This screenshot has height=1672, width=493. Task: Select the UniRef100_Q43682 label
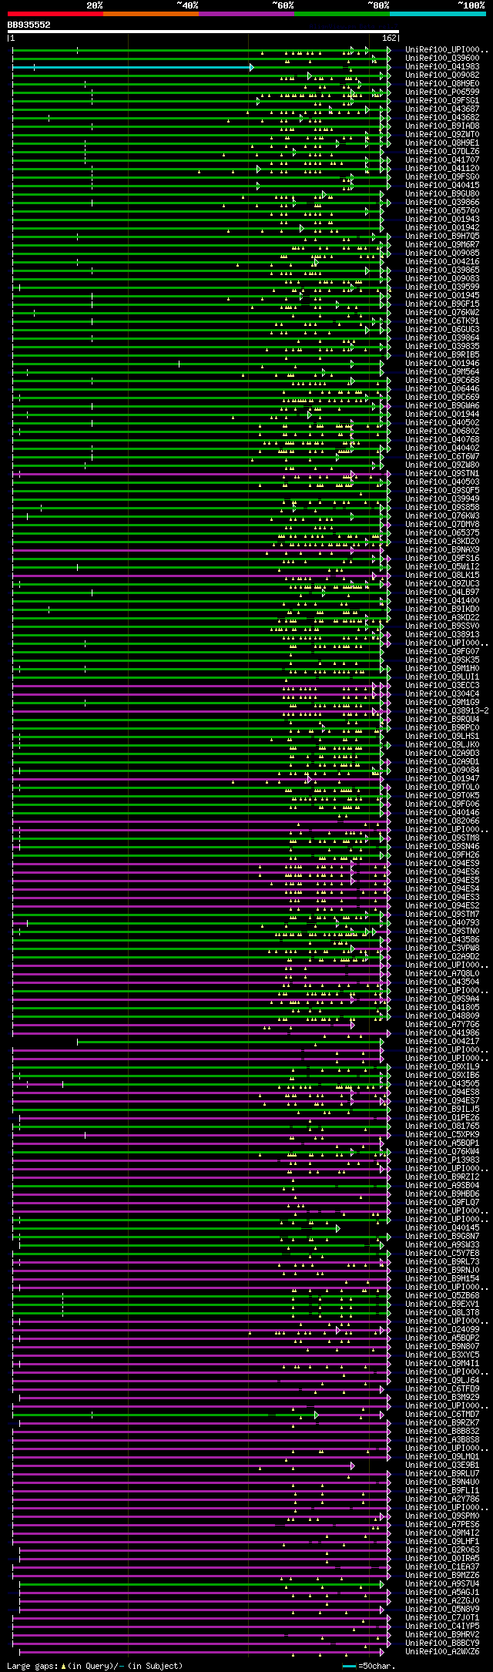click(x=442, y=118)
